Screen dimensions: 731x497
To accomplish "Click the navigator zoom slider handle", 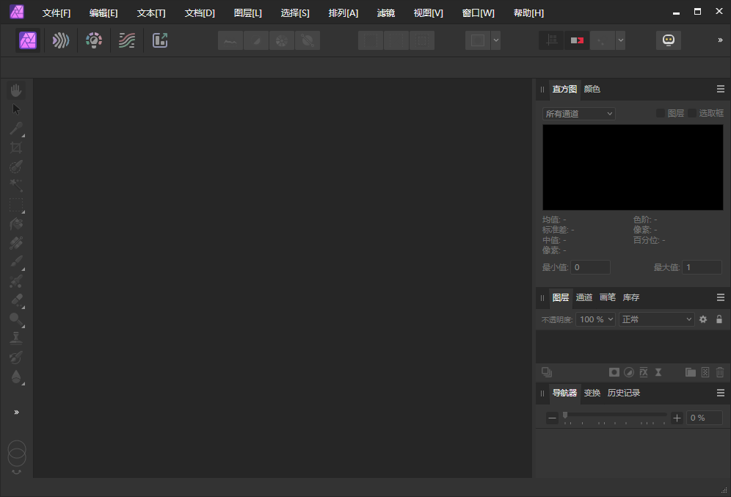I will click(x=565, y=416).
